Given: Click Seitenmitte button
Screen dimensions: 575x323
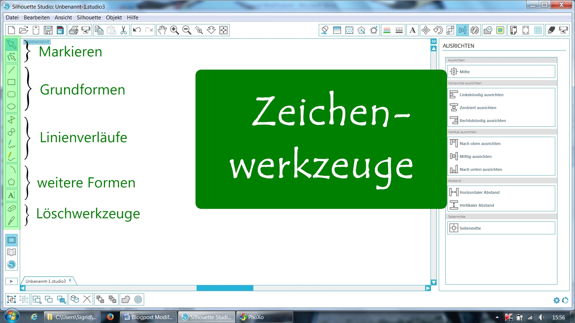Looking at the screenshot, I should pyautogui.click(x=501, y=228).
